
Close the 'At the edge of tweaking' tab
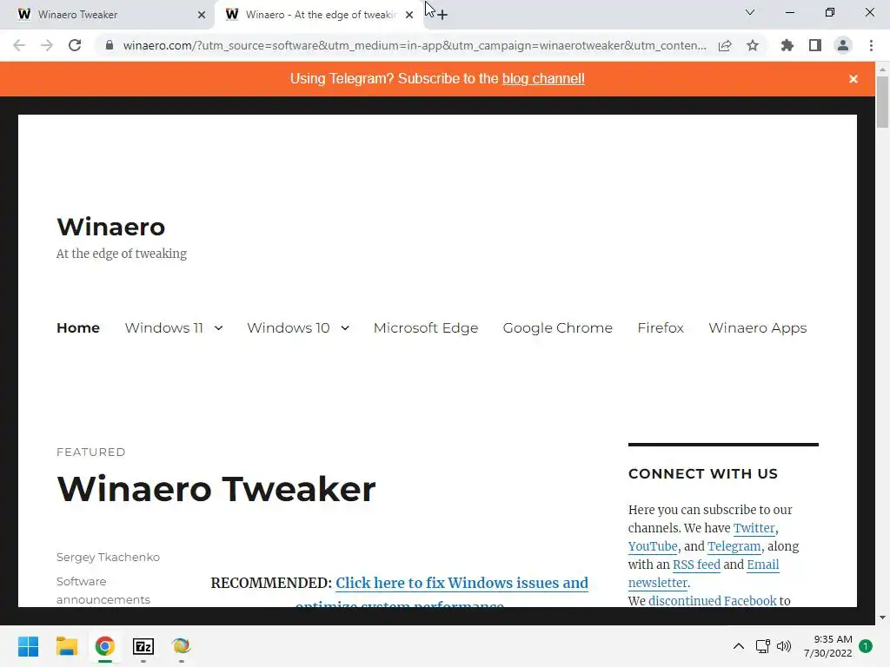409,15
